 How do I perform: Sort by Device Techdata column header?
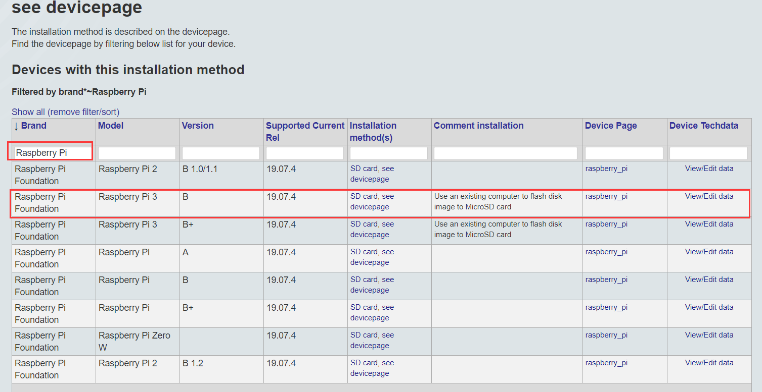(x=704, y=126)
